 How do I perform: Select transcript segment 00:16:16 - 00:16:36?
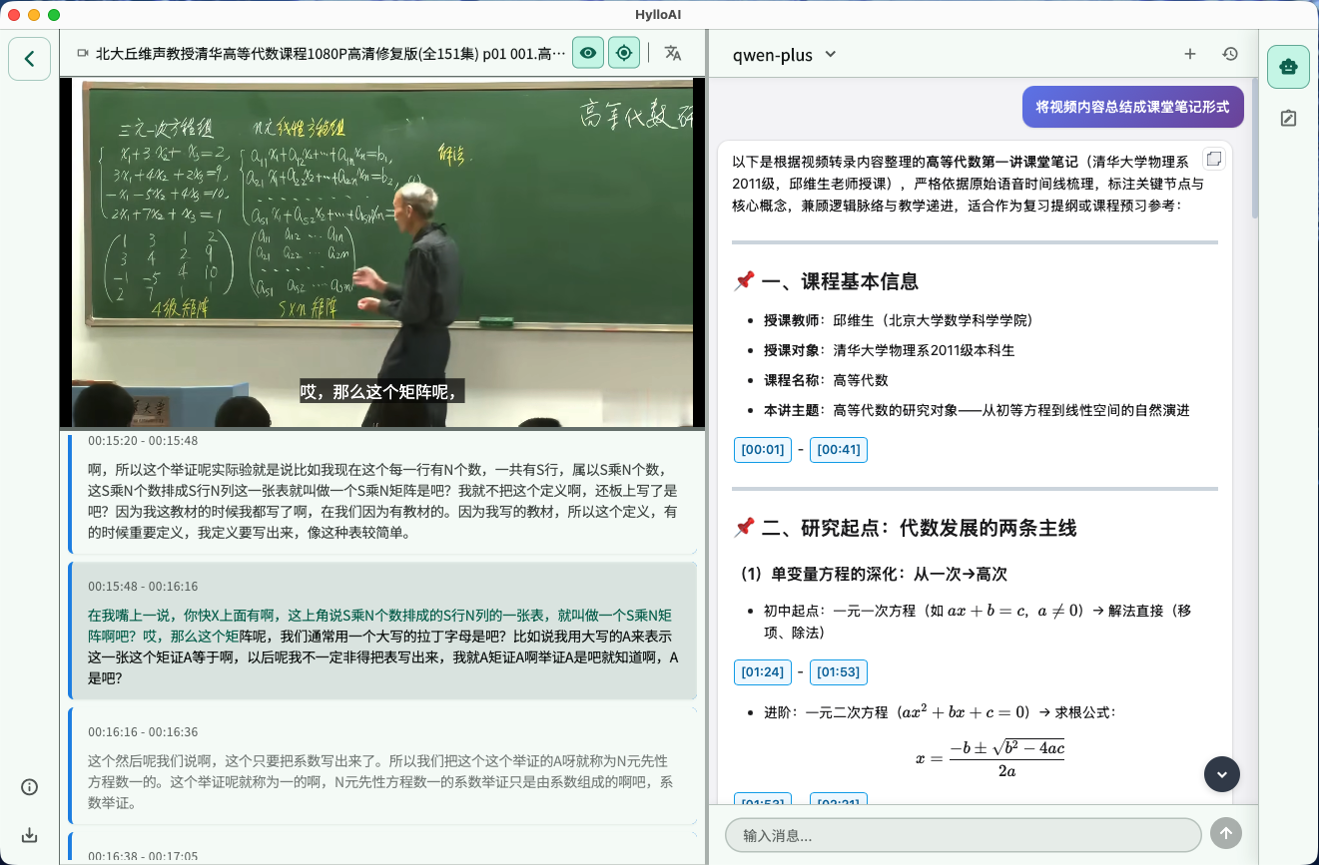[383, 766]
